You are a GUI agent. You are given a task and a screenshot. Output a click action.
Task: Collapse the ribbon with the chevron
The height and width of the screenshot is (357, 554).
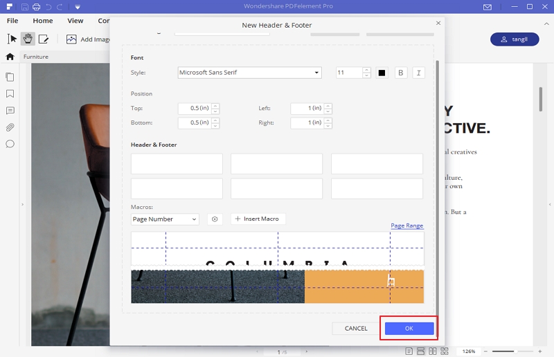click(546, 24)
